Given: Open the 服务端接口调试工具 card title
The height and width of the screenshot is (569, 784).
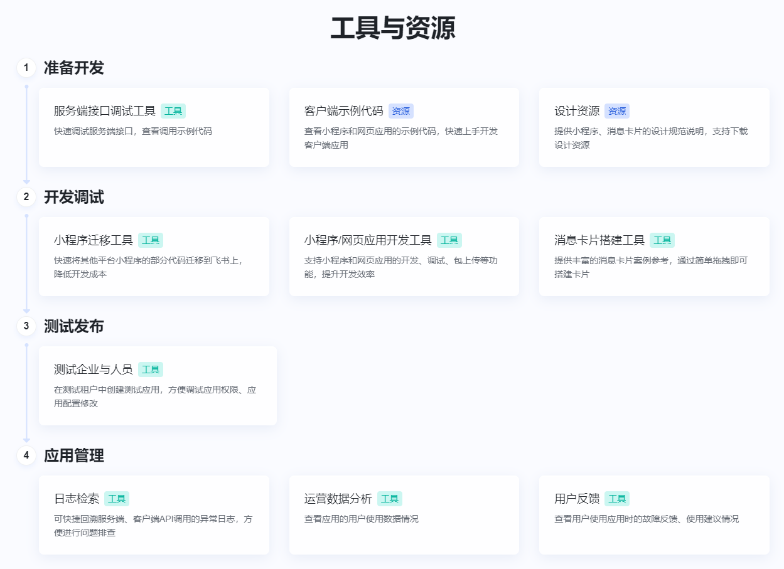Looking at the screenshot, I should tap(105, 111).
